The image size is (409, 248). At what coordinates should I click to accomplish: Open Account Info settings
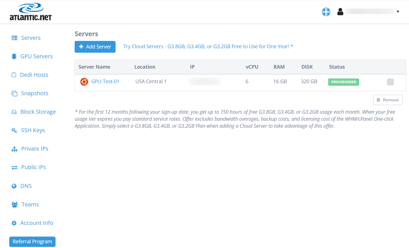37,223
